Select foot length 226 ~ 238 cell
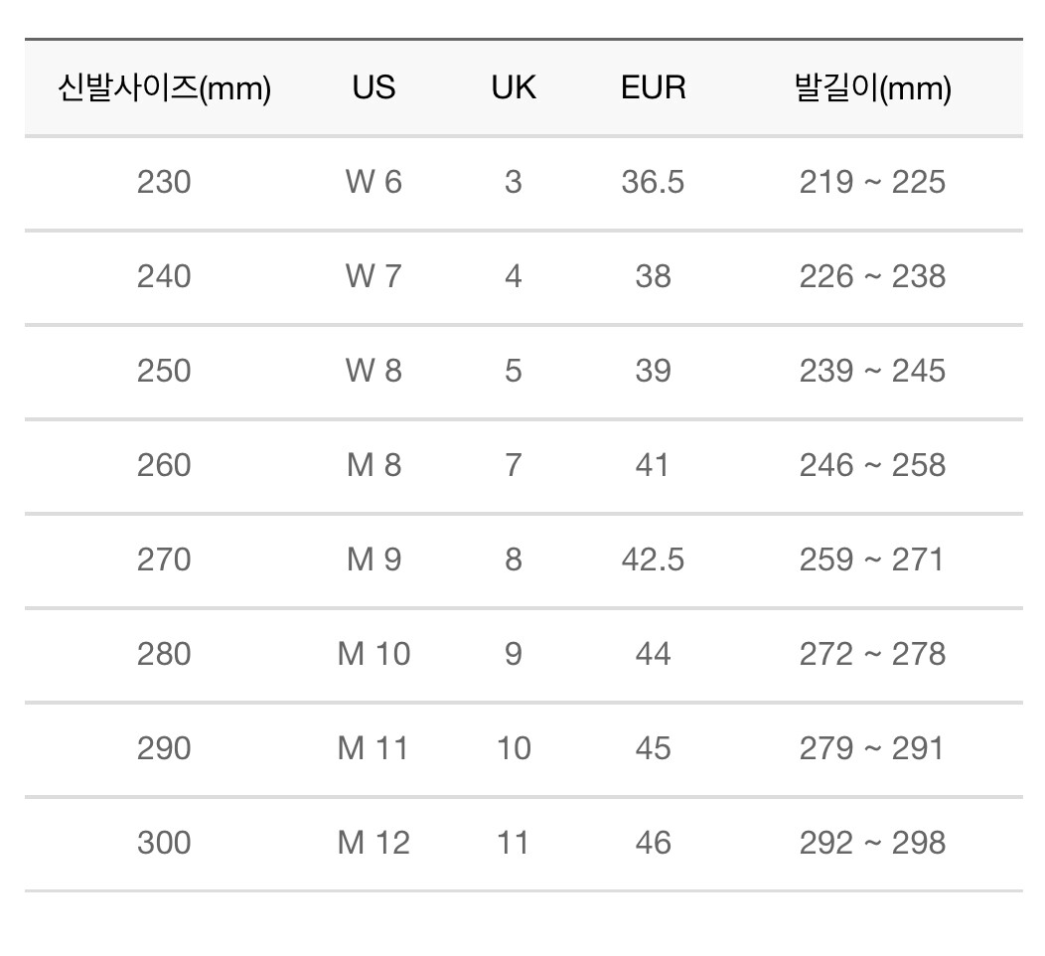1045x956 pixels. click(x=872, y=276)
